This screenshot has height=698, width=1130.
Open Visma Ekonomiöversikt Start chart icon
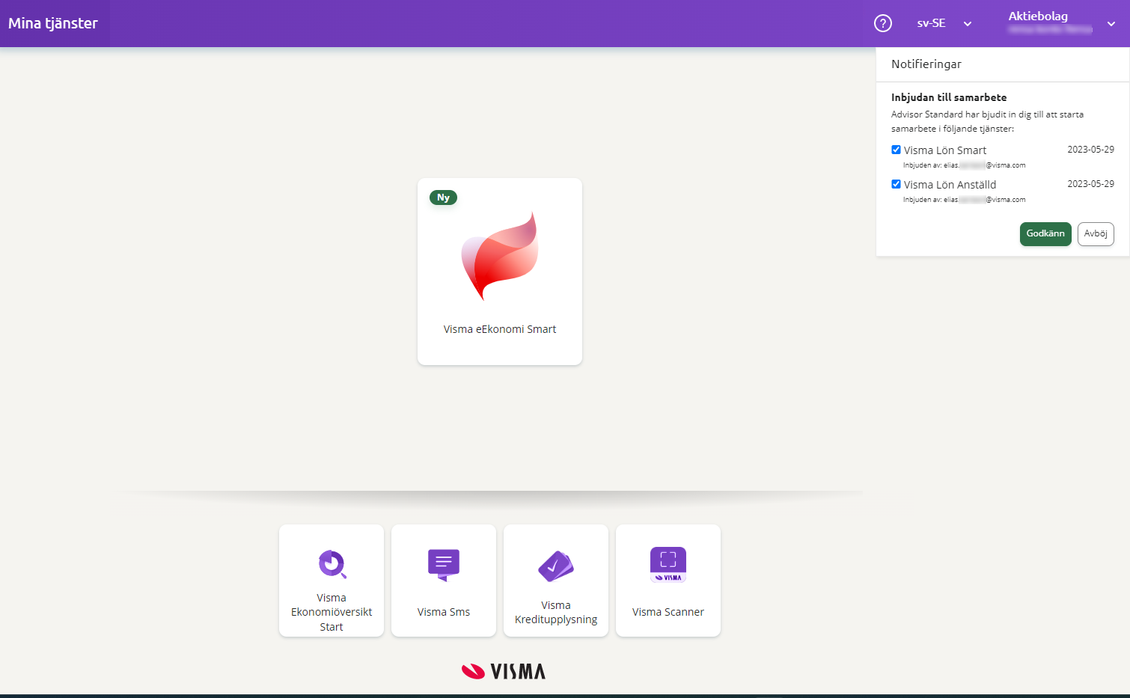[x=332, y=564]
